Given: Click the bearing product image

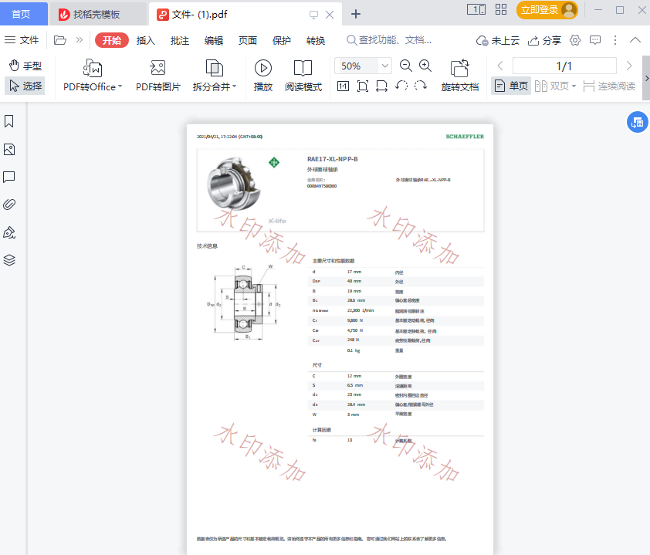Looking at the screenshot, I should pos(234,183).
